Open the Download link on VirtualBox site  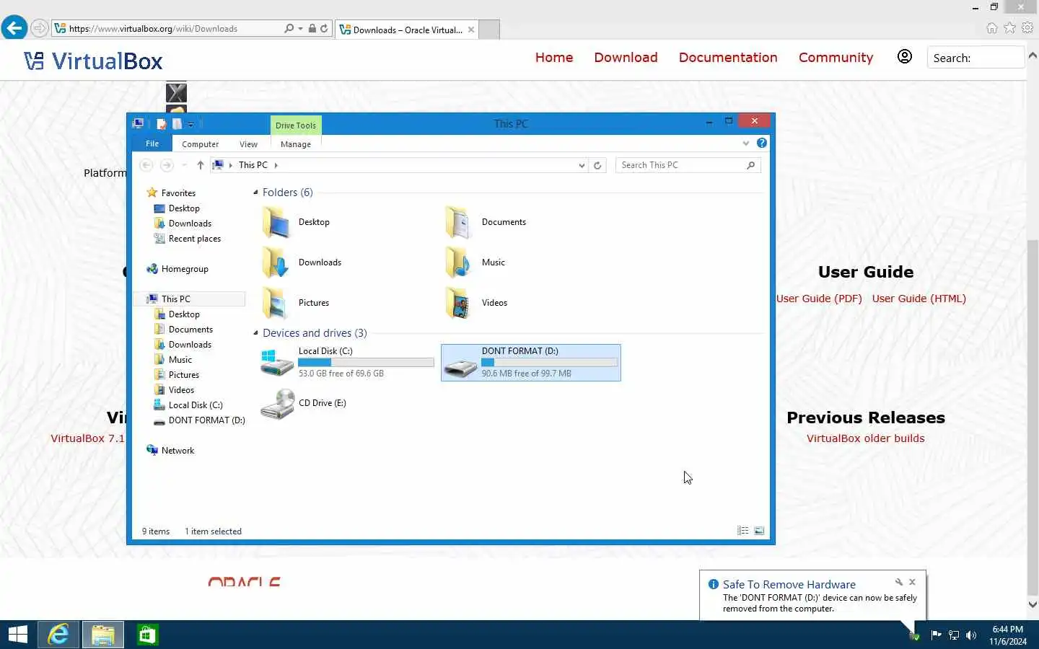626,57
